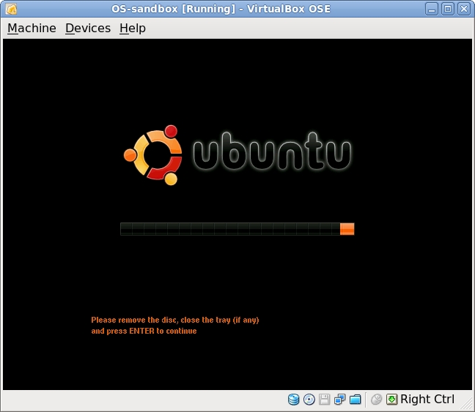This screenshot has width=475, height=412.
Task: Click the OS-sandbox [Running] window title
Action: [221, 9]
